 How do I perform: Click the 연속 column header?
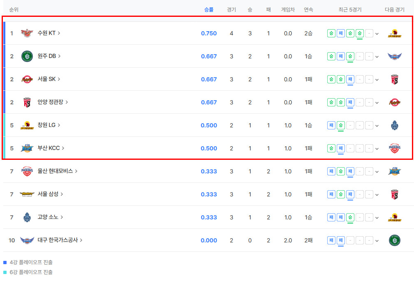(308, 10)
